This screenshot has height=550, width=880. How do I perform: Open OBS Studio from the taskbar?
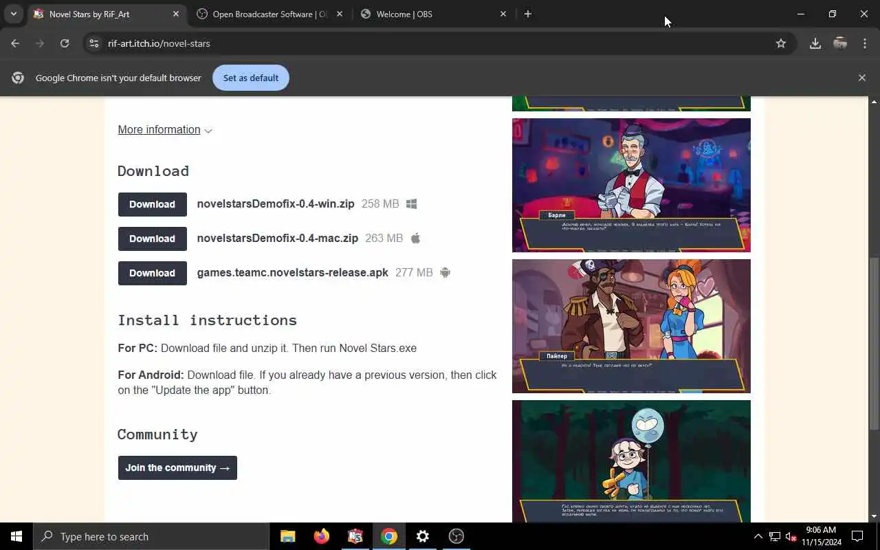[x=456, y=536]
